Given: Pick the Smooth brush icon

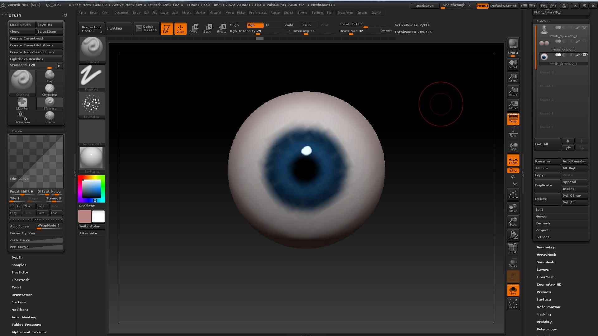Looking at the screenshot, I should point(50,117).
